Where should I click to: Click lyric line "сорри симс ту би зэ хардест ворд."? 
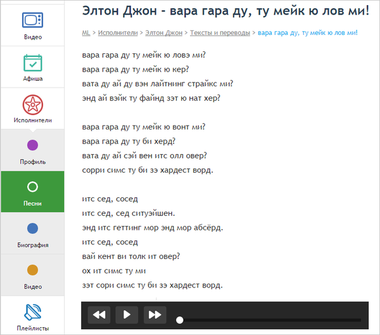(148, 170)
